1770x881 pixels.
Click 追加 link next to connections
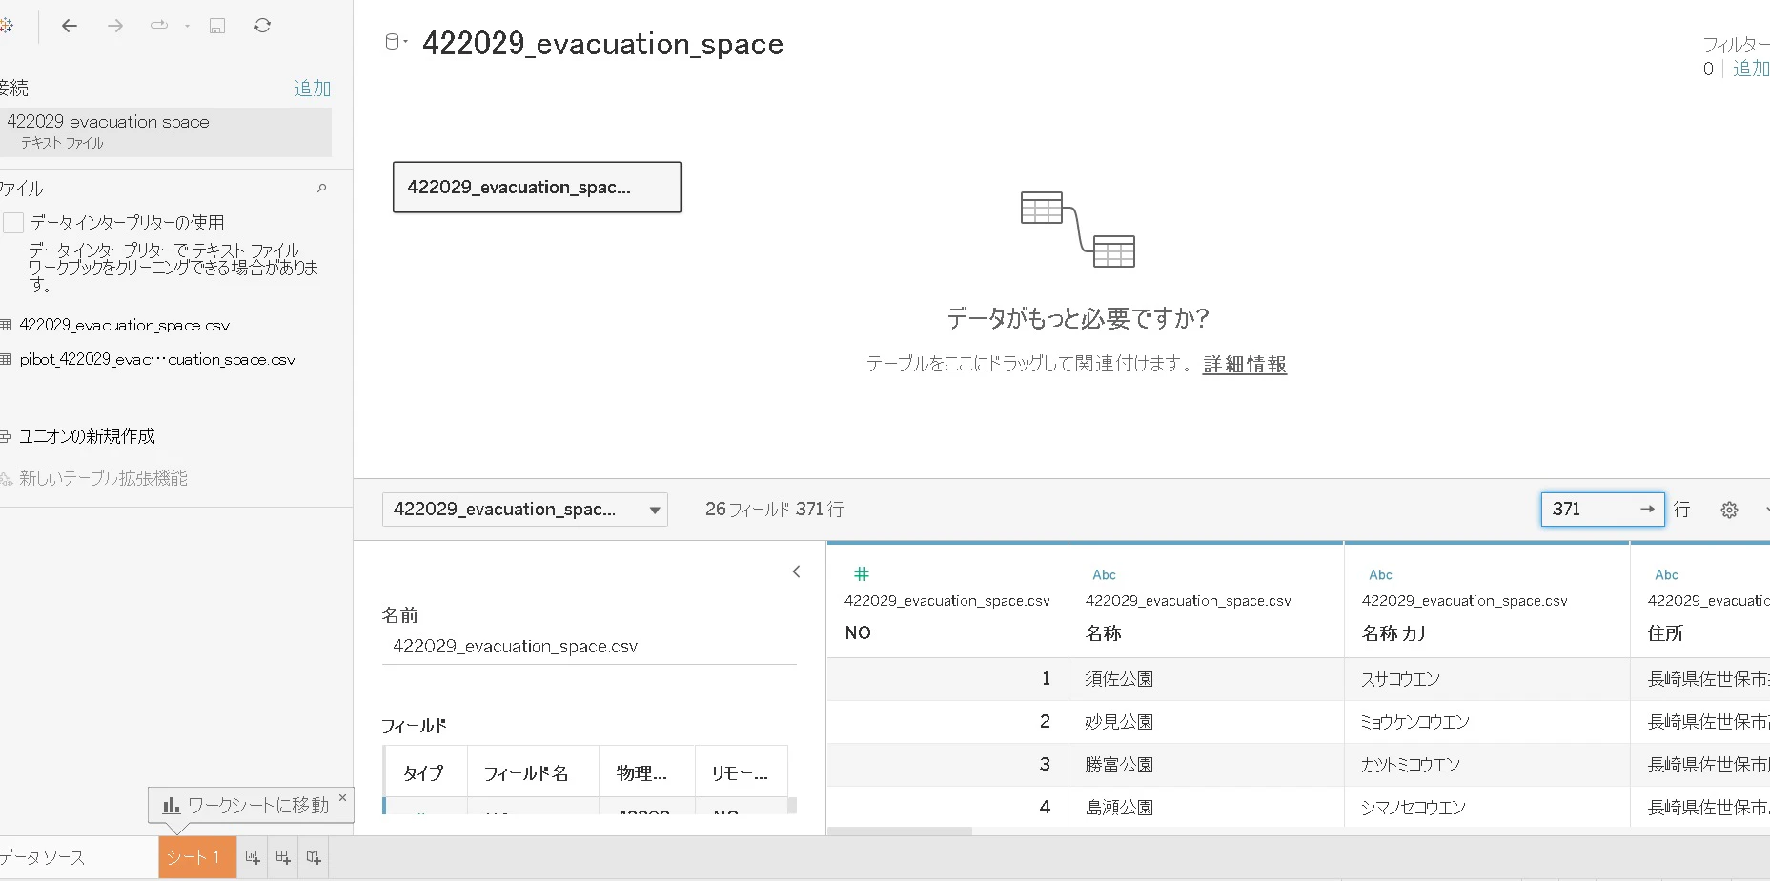312,89
